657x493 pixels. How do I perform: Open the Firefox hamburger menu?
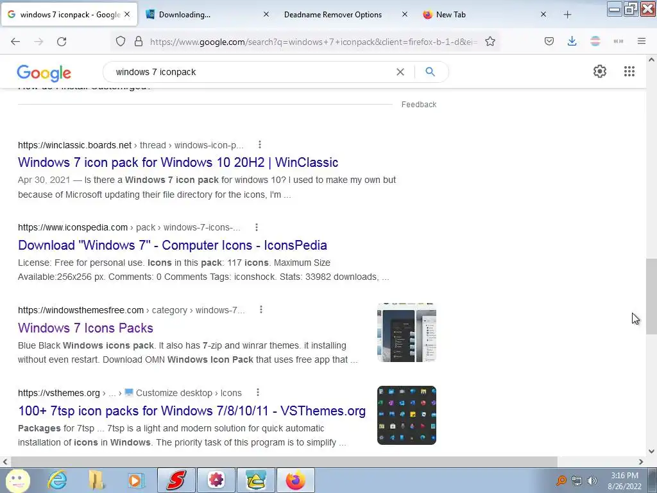(642, 42)
